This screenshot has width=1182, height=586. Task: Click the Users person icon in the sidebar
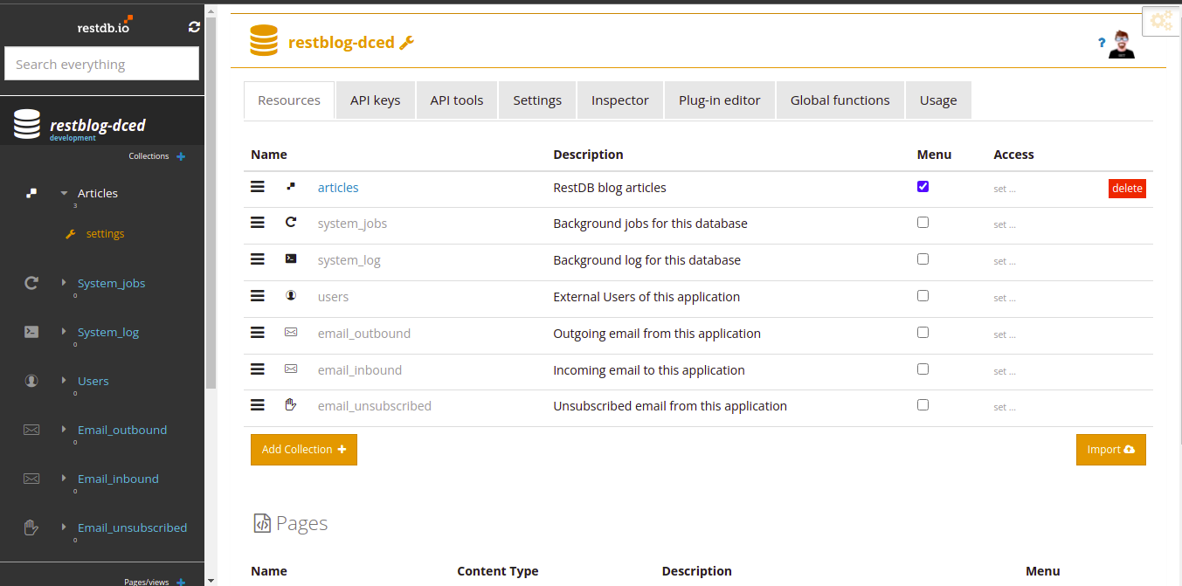point(31,381)
